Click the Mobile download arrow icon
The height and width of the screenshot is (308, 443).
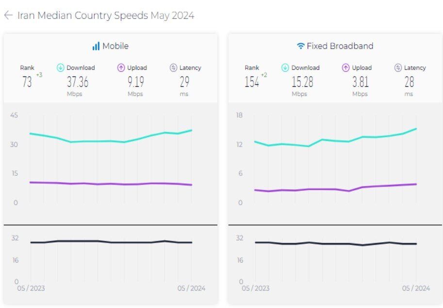click(61, 68)
